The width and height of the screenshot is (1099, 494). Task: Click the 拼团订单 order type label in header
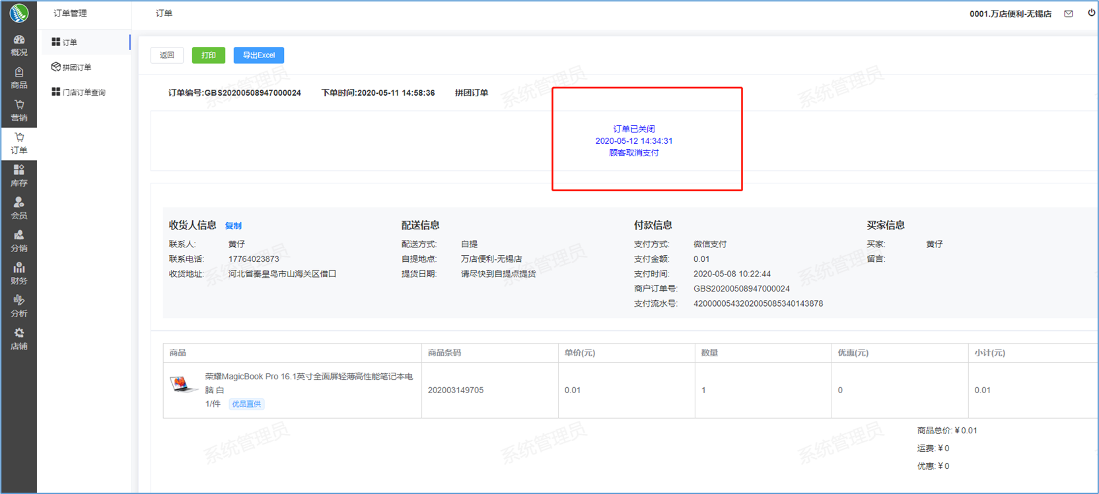(x=472, y=93)
